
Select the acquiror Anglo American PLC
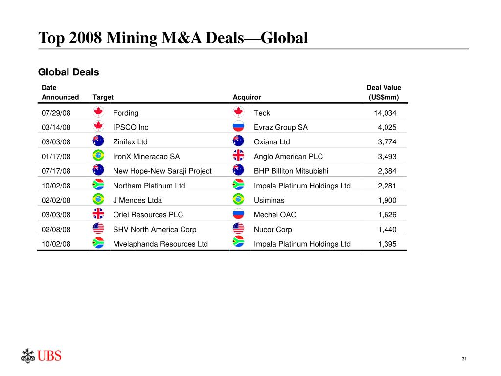click(x=288, y=157)
